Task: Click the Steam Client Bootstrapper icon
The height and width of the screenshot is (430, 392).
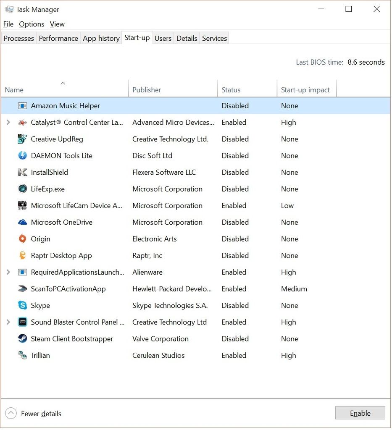Action: point(23,339)
